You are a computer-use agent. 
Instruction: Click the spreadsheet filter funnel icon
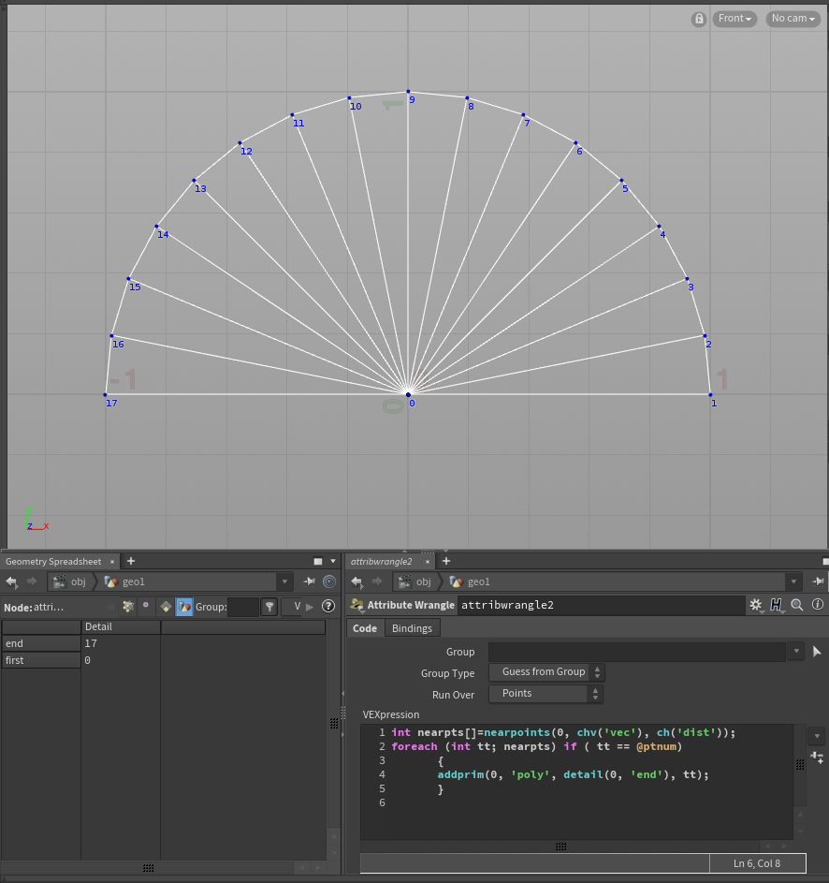coord(269,607)
